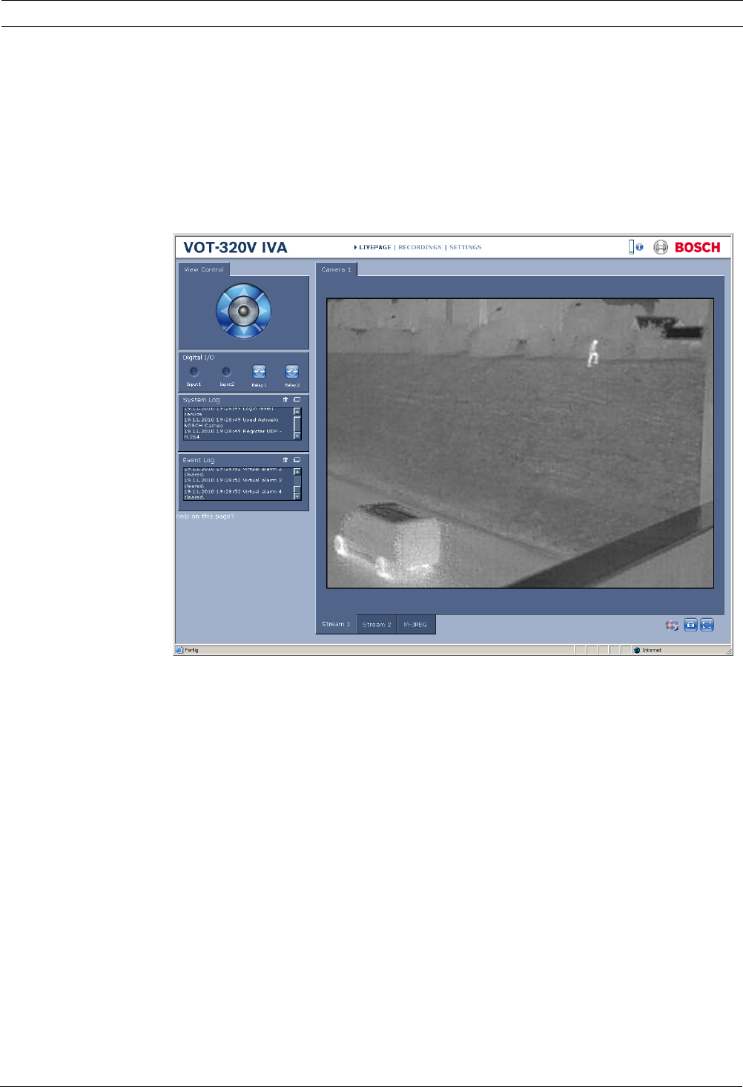The width and height of the screenshot is (743, 1087).
Task: Enlarge video with the full-screen icon
Action: [x=707, y=625]
